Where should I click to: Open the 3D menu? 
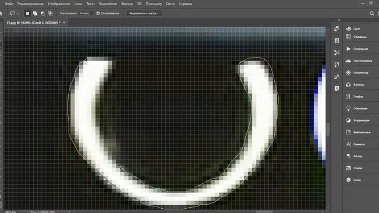point(140,4)
